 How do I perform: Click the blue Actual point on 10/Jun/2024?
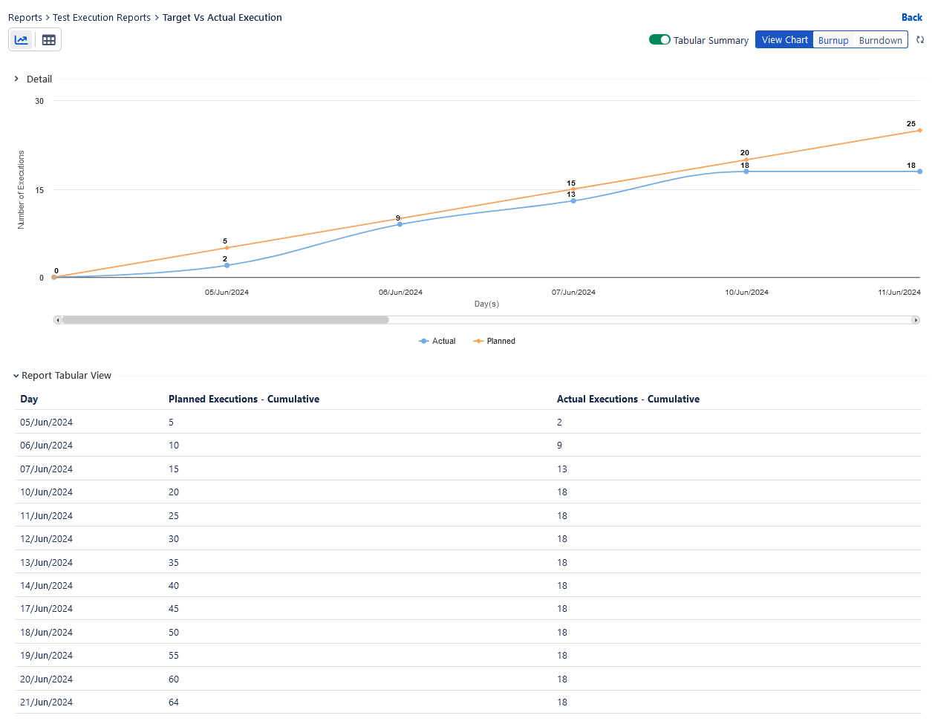[x=746, y=172]
